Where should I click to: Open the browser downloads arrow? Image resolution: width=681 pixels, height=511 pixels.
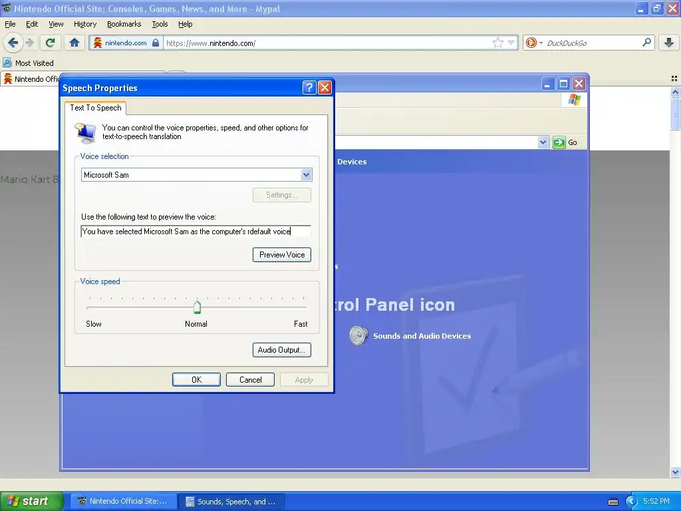(669, 43)
